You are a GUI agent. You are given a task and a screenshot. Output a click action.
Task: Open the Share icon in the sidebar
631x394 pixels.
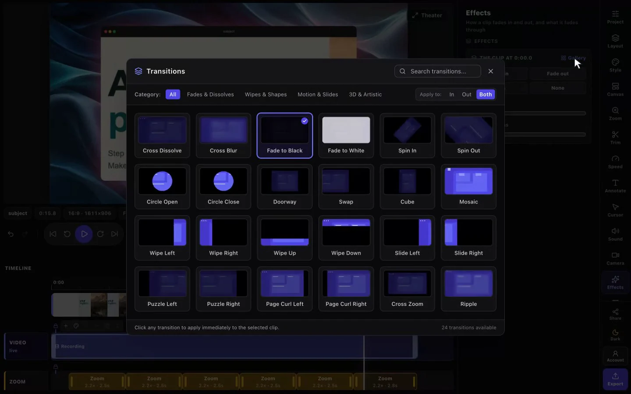coord(615,313)
